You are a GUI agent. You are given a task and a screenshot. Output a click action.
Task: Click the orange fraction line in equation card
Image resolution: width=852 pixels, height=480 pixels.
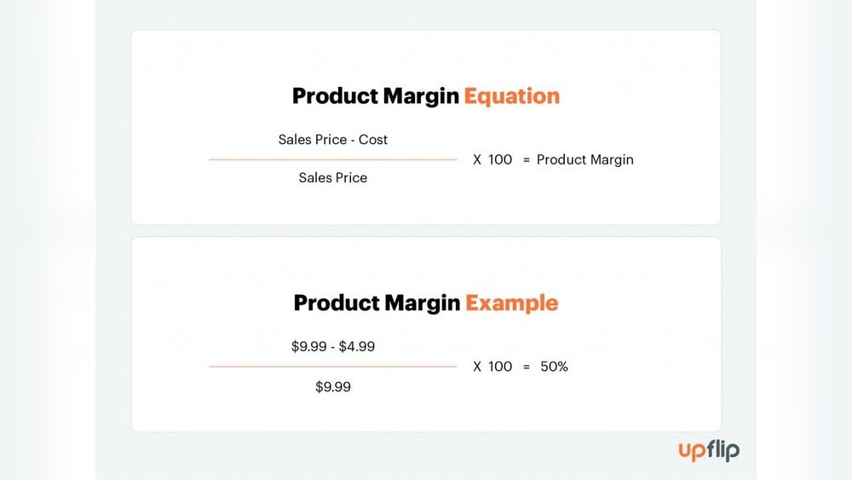(333, 159)
